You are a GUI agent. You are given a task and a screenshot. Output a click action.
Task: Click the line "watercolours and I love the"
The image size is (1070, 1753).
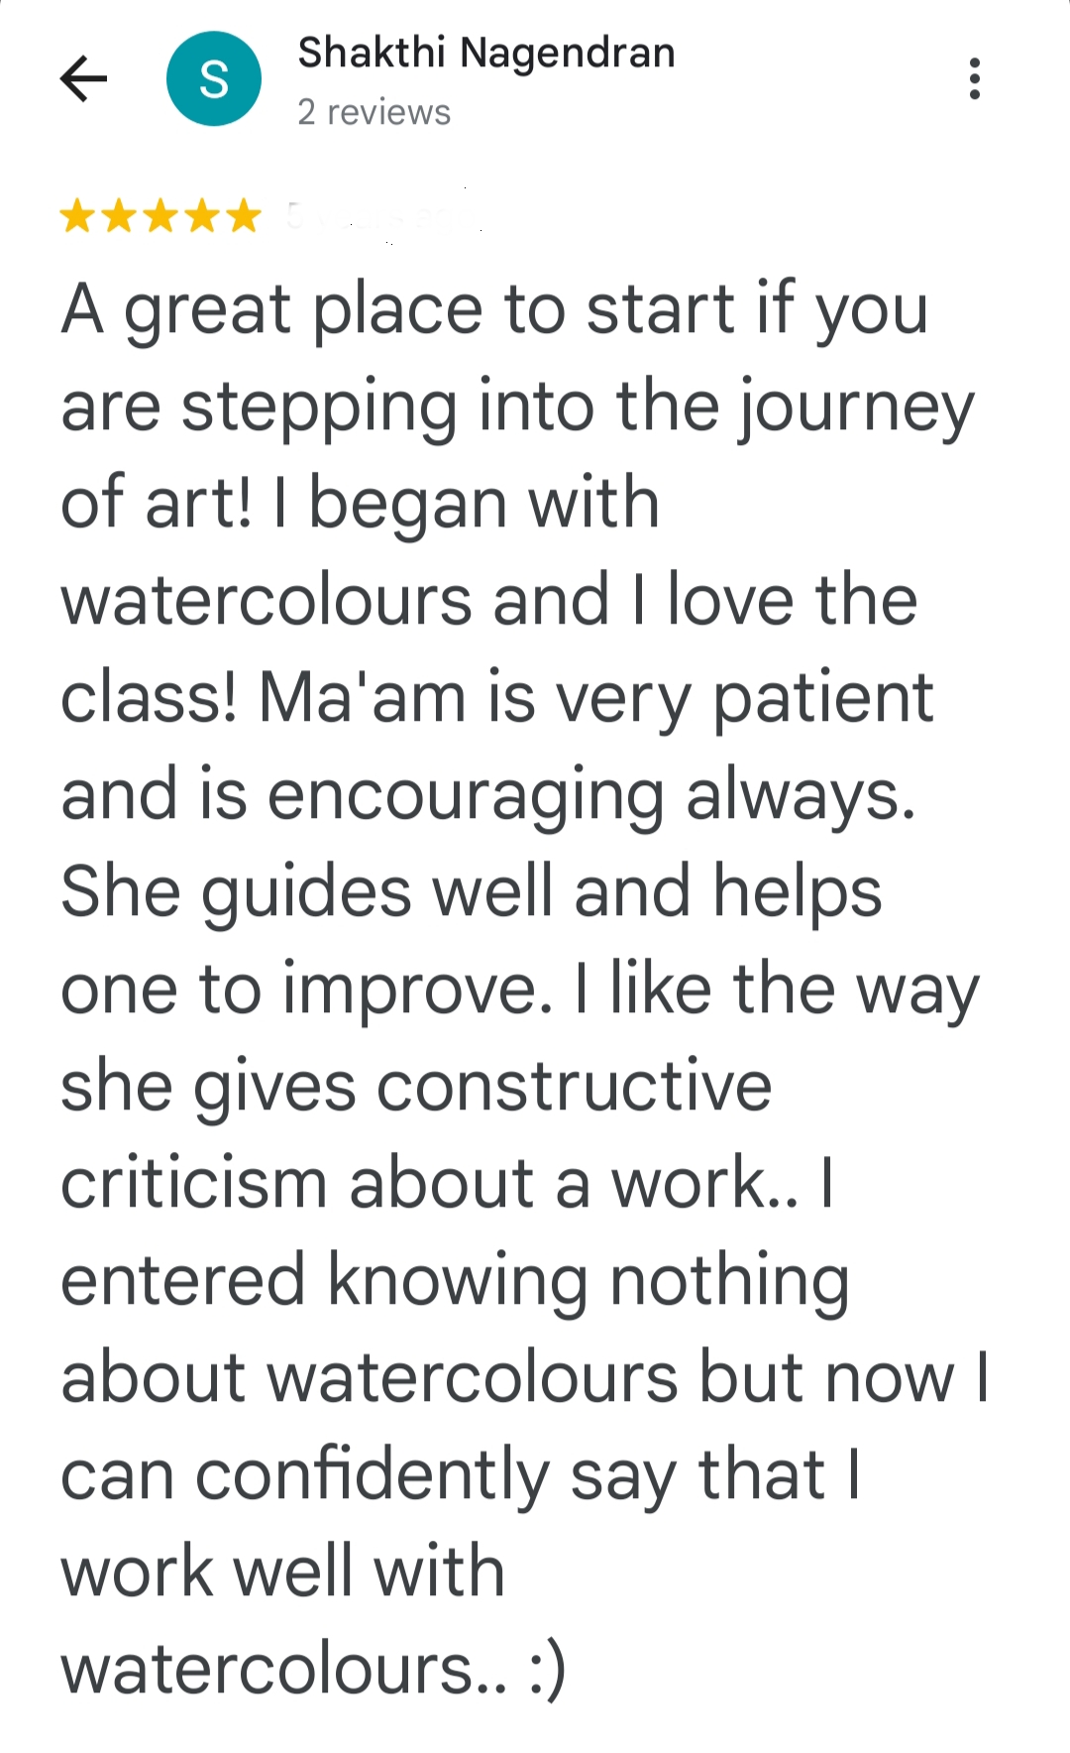click(x=488, y=600)
